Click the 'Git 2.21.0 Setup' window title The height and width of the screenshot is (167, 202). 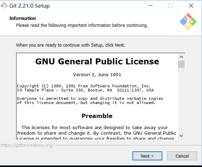[30, 6]
